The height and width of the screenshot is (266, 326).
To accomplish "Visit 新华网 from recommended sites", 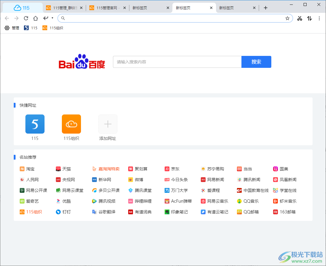I will click(102, 180).
